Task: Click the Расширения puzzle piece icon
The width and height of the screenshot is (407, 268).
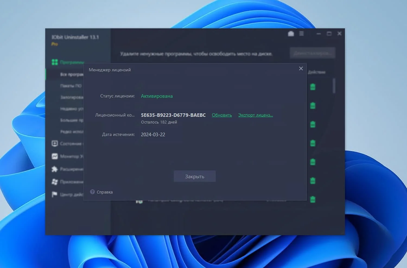Action: point(55,169)
